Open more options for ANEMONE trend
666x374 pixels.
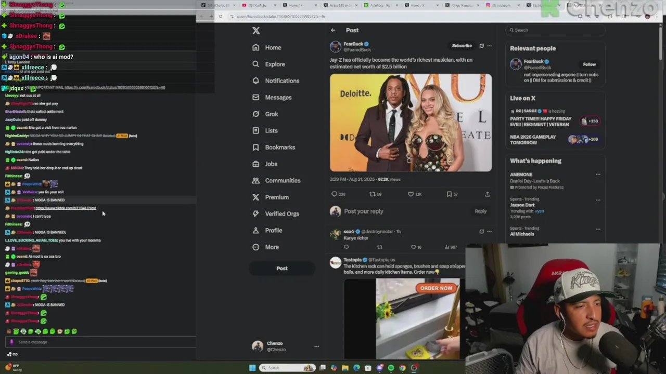(x=598, y=175)
